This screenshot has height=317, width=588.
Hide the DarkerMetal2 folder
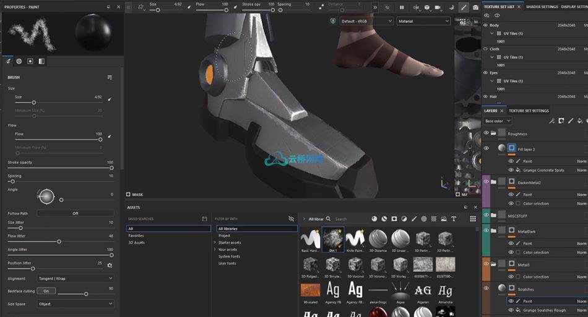coord(486,182)
